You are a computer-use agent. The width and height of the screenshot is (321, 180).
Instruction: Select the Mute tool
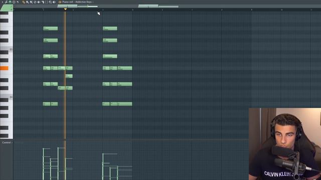click(39, 2)
